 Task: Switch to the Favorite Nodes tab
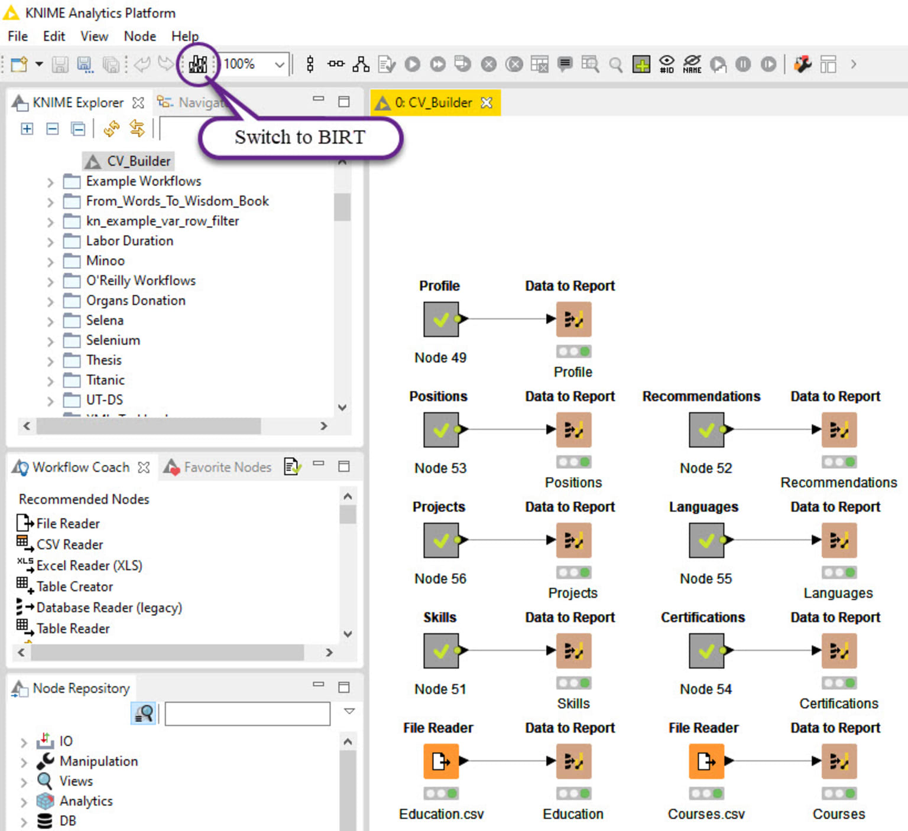tap(218, 467)
